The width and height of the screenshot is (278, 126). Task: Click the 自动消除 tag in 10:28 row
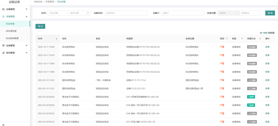252,47
